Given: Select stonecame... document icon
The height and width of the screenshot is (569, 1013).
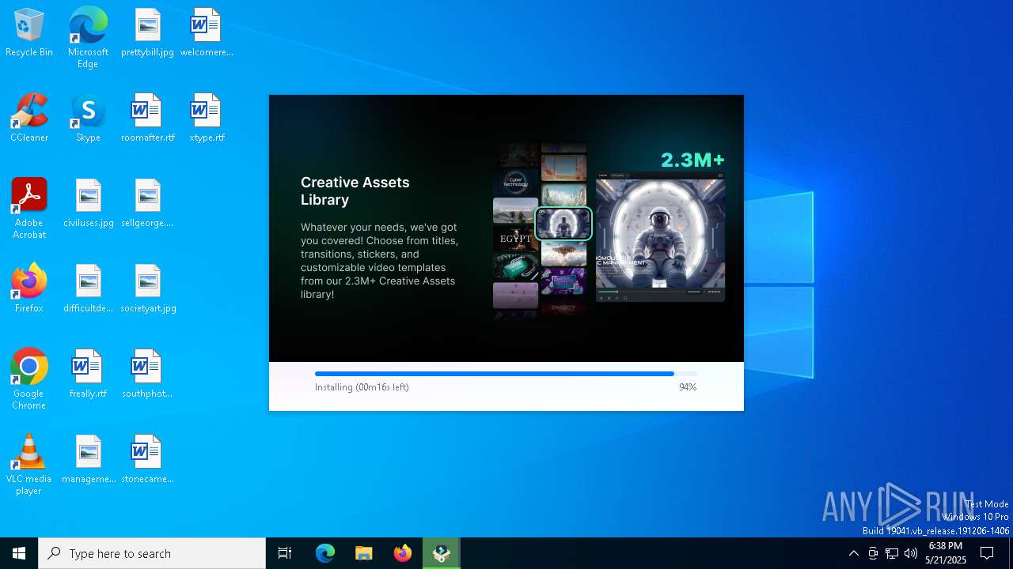Looking at the screenshot, I should (x=148, y=459).
